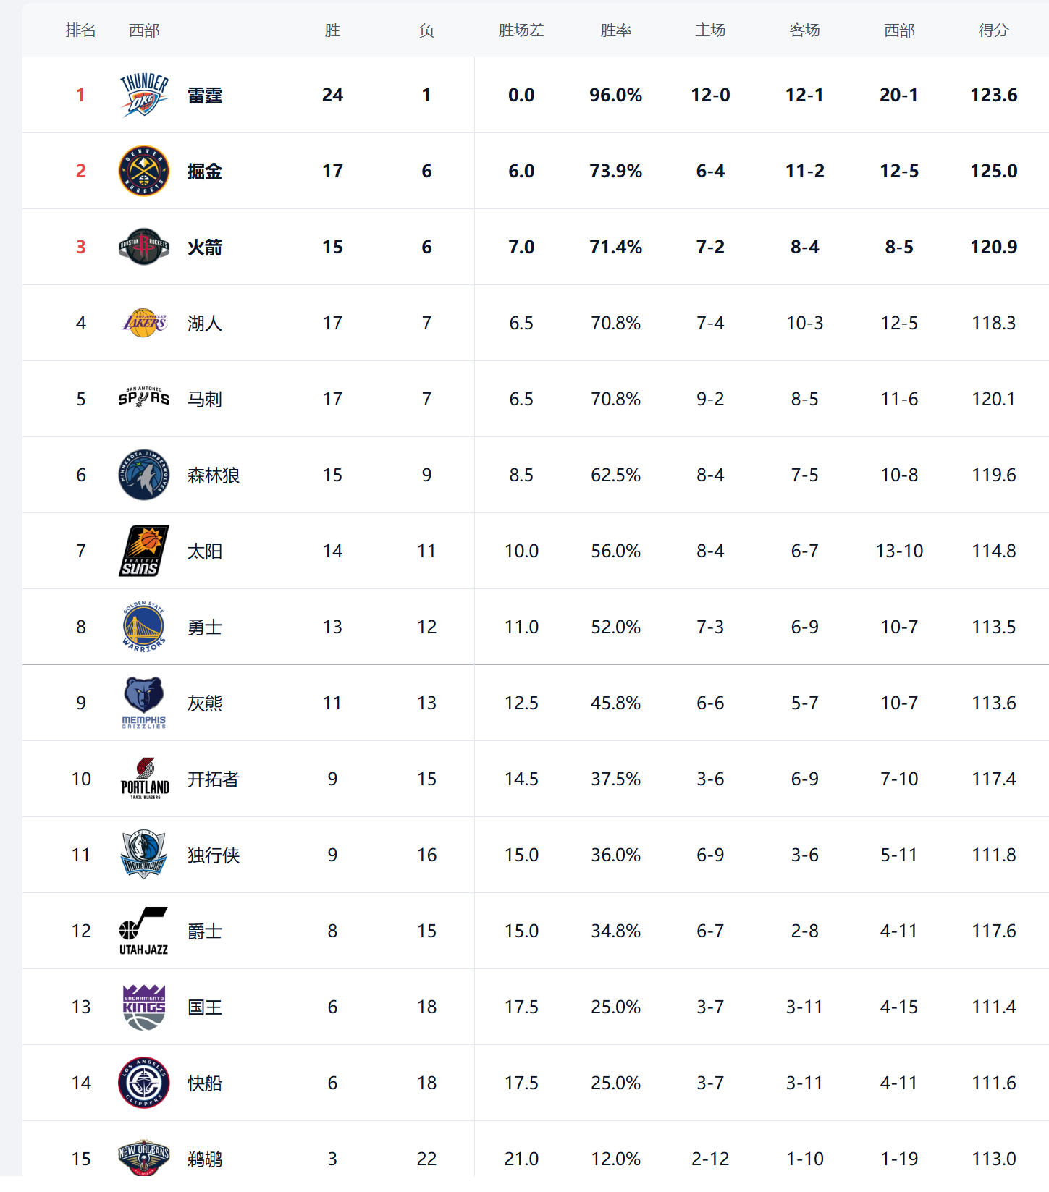
Task: Click the Portland Trail Blazers logo
Action: [143, 779]
